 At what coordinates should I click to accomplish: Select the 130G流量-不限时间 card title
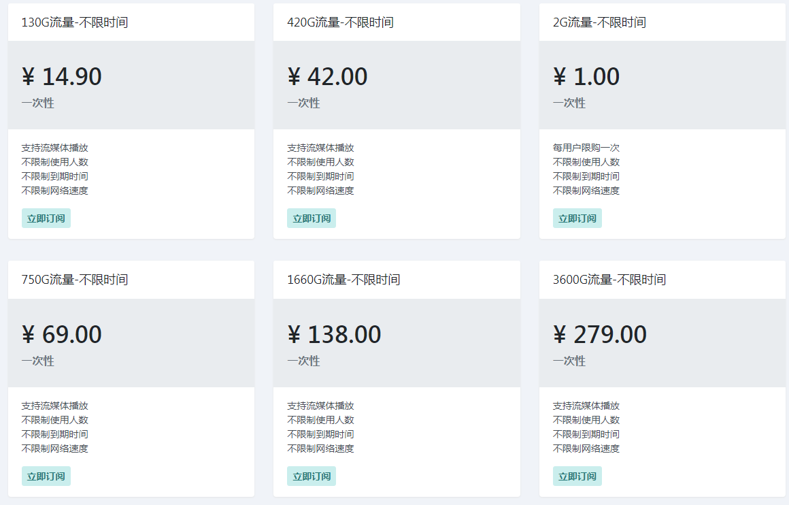tap(75, 22)
